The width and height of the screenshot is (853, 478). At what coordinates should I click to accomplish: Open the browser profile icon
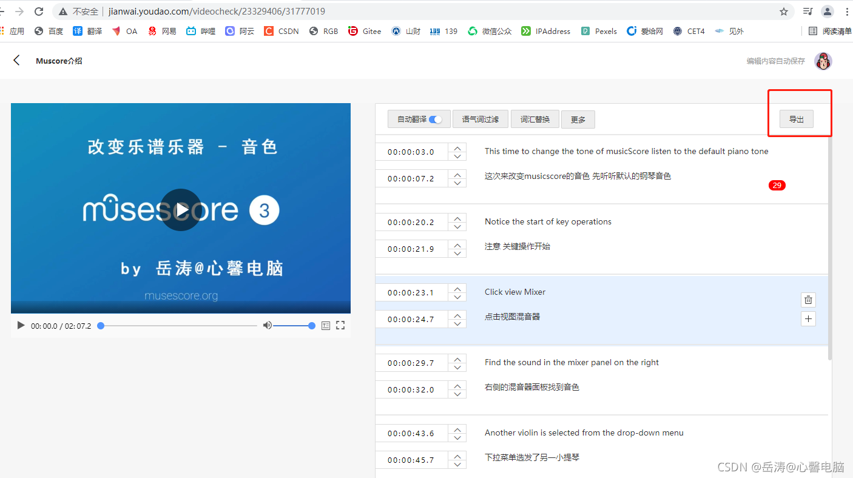[x=828, y=12]
